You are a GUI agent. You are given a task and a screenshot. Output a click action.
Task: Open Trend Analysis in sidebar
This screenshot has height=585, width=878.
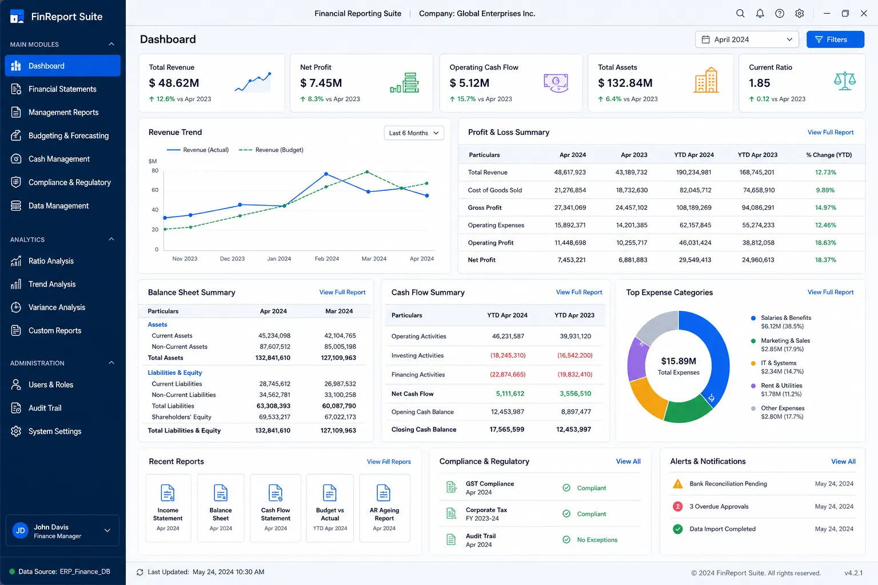pyautogui.click(x=63, y=285)
